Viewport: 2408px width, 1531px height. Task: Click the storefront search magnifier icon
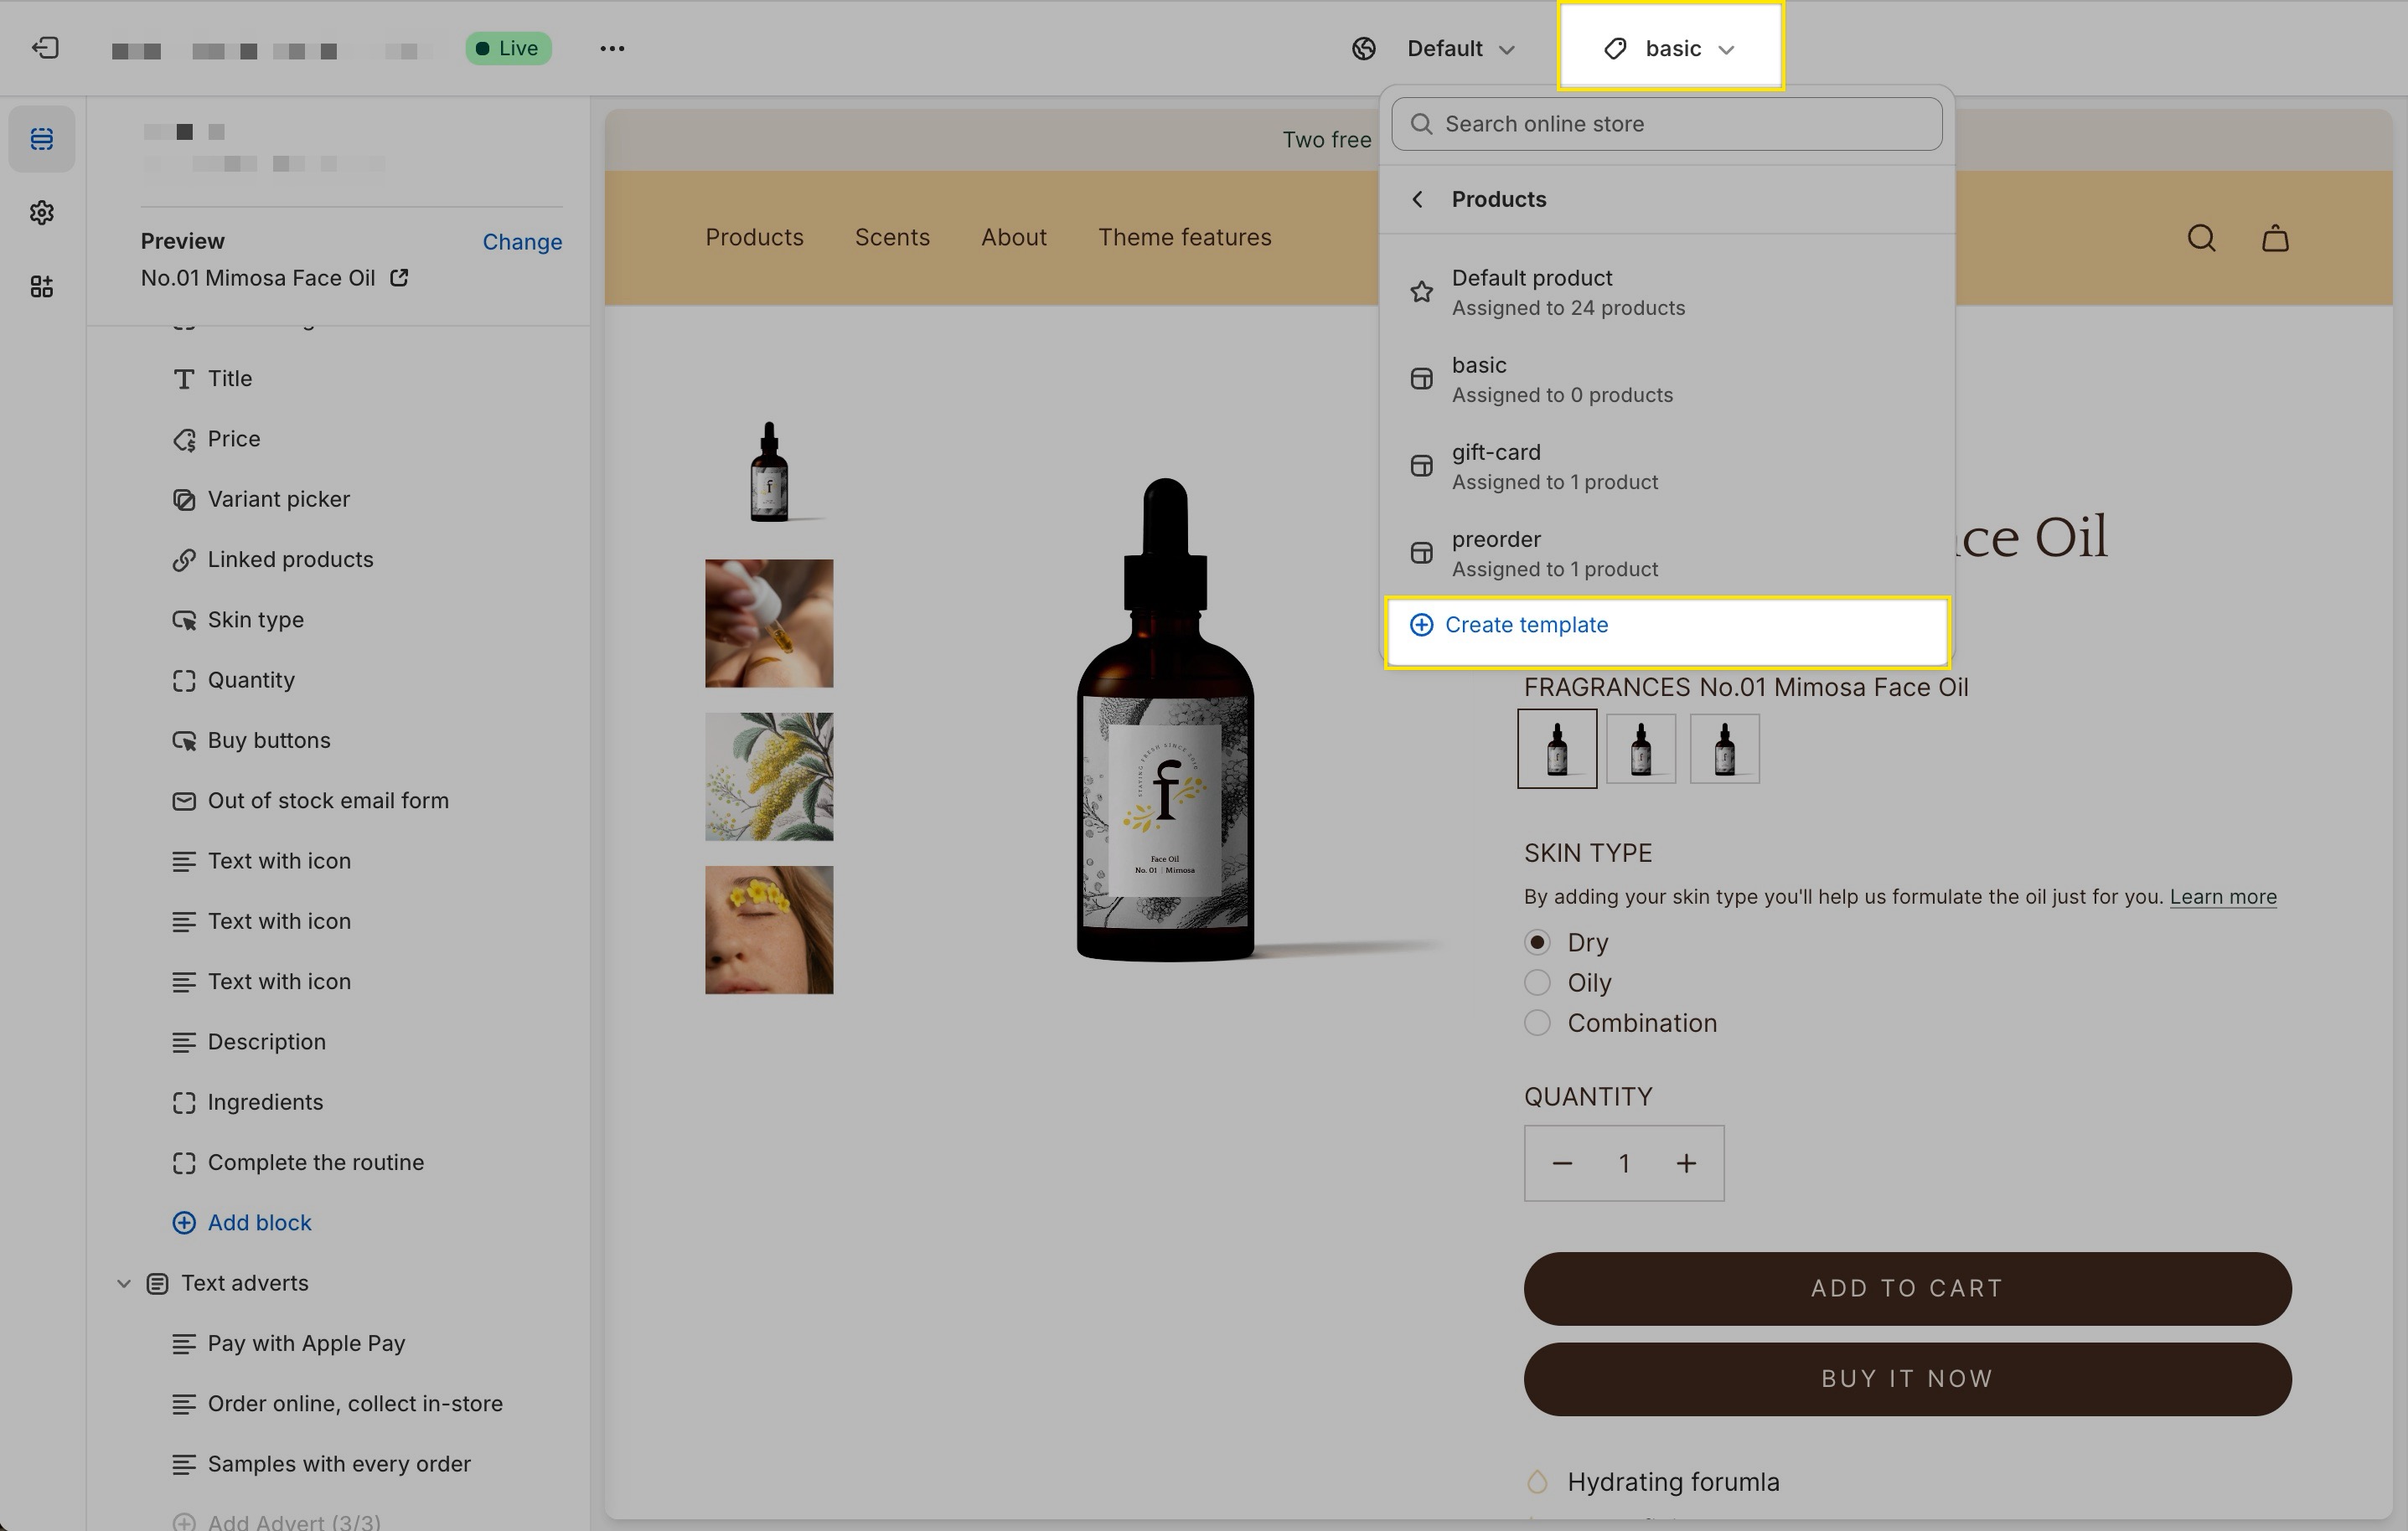pyautogui.click(x=2201, y=238)
